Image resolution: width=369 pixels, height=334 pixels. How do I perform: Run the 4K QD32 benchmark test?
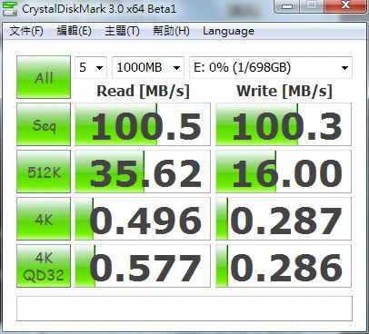point(44,266)
